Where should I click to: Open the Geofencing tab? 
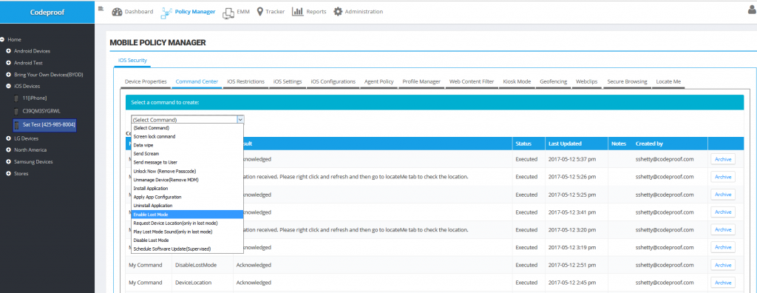click(553, 81)
